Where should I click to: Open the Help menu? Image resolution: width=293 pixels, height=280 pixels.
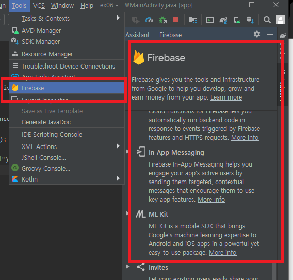(87, 6)
